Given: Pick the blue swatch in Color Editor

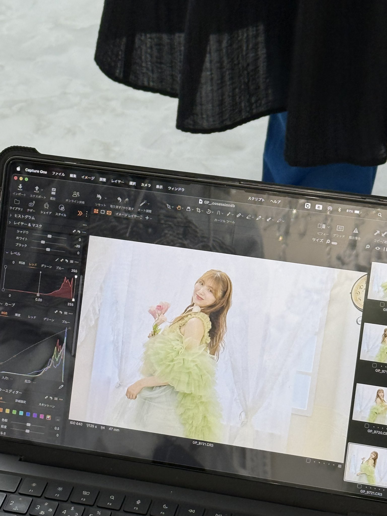Looking at the screenshot, I should [x=28, y=414].
